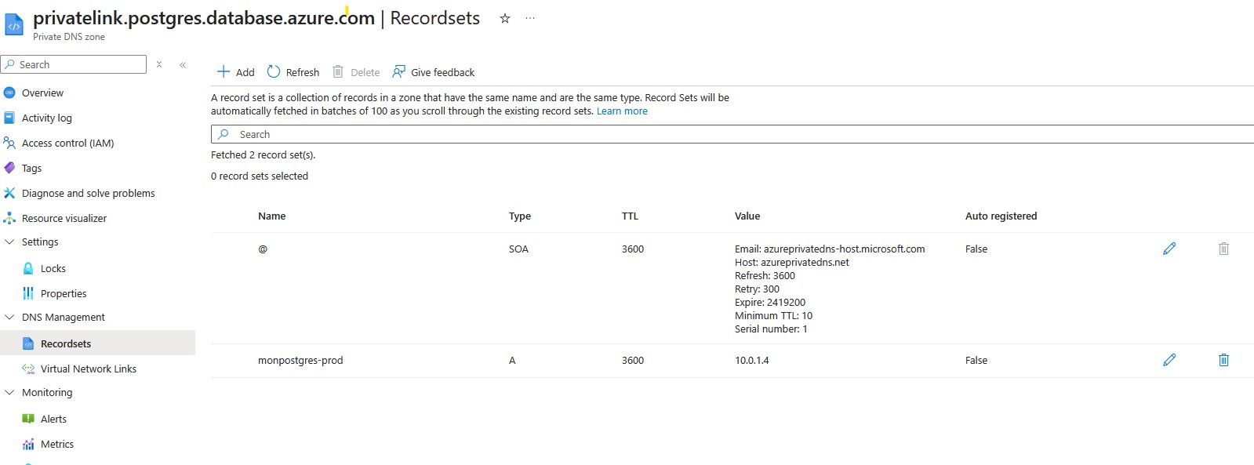
Task: Collapse the DNS Management section
Action: point(9,317)
